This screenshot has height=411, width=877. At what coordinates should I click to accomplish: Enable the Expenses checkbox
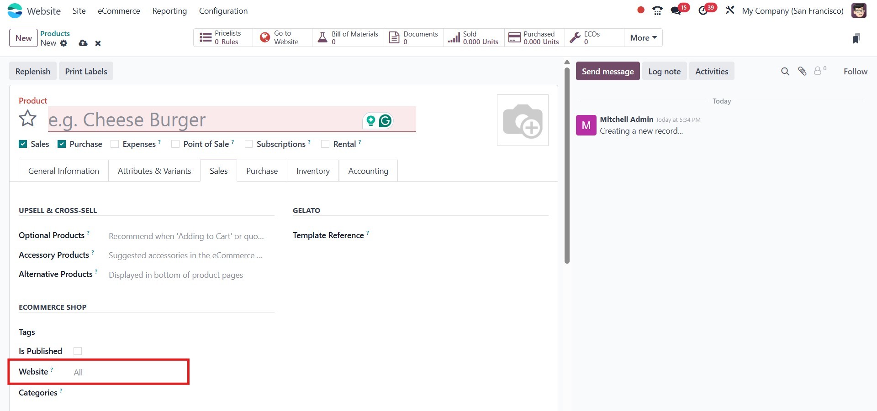click(115, 144)
